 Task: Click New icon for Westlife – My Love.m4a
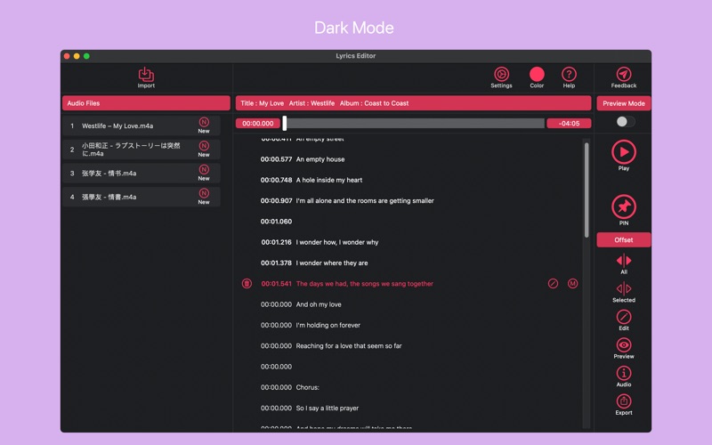tap(204, 123)
